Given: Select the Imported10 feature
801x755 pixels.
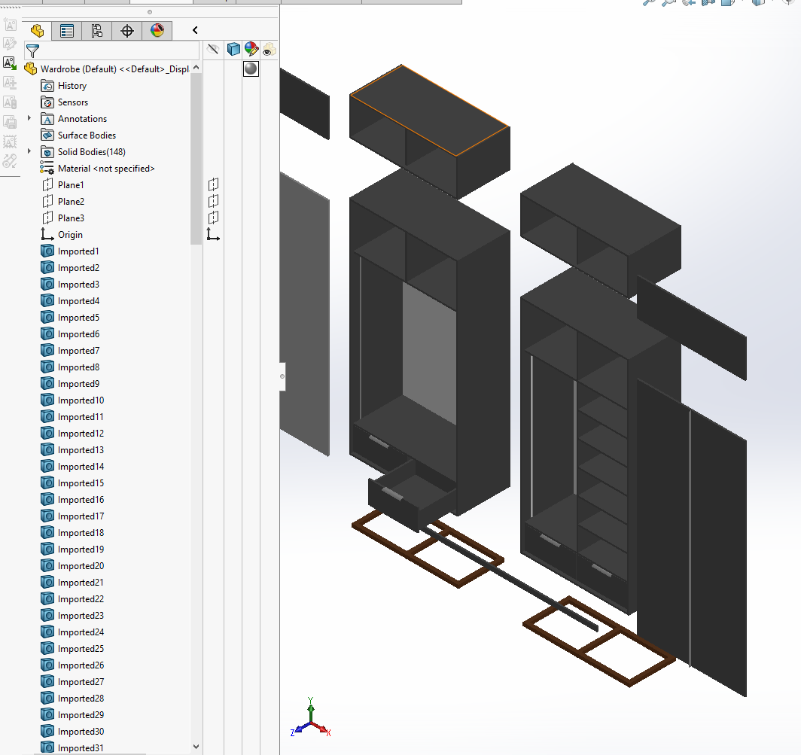Looking at the screenshot, I should point(81,400).
